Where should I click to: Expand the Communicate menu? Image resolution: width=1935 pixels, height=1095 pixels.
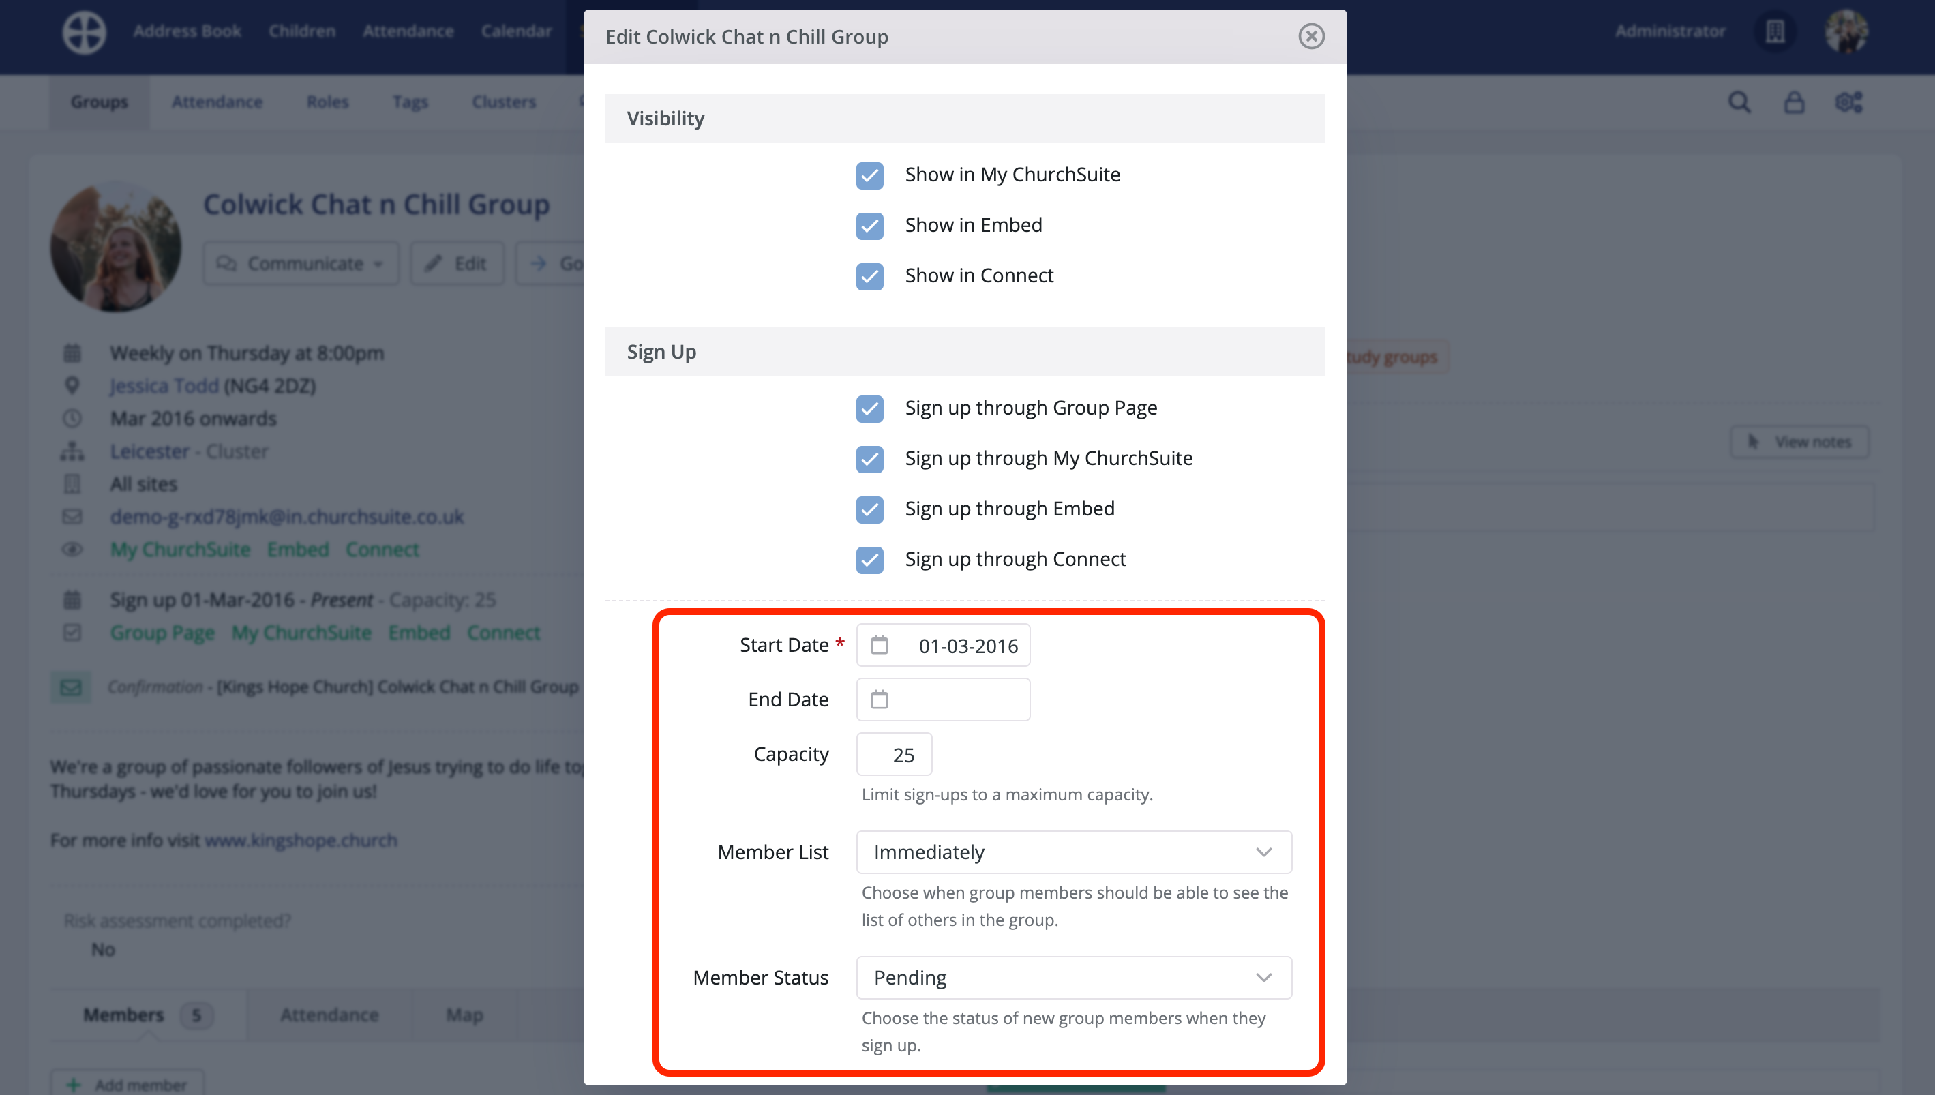point(301,263)
